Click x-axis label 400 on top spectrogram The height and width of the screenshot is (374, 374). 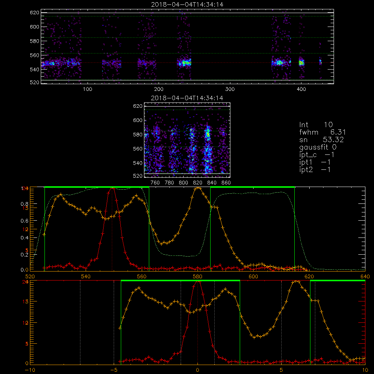point(301,89)
